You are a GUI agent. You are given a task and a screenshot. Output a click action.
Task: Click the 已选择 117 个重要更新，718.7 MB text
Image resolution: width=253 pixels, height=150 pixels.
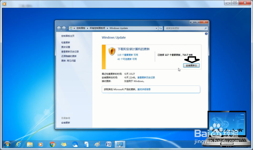tap(175, 55)
